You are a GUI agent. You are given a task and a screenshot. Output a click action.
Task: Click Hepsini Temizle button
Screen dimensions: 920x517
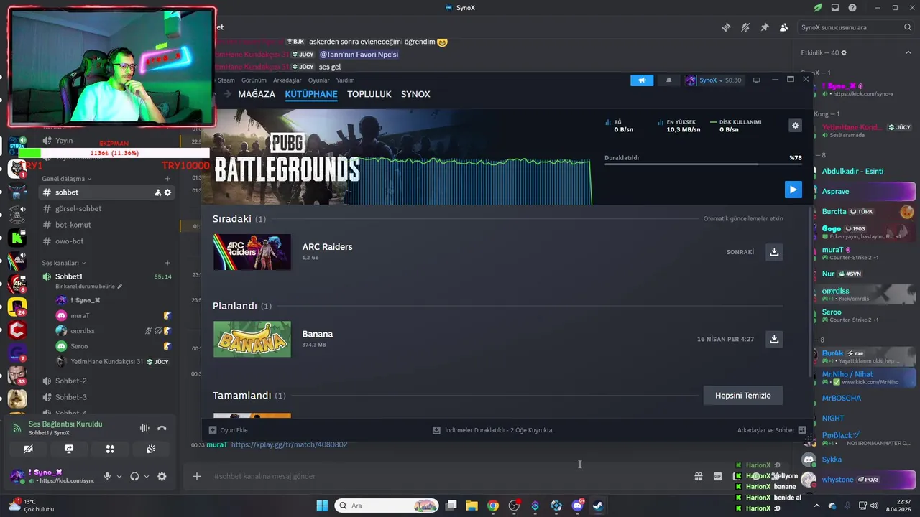[742, 396]
